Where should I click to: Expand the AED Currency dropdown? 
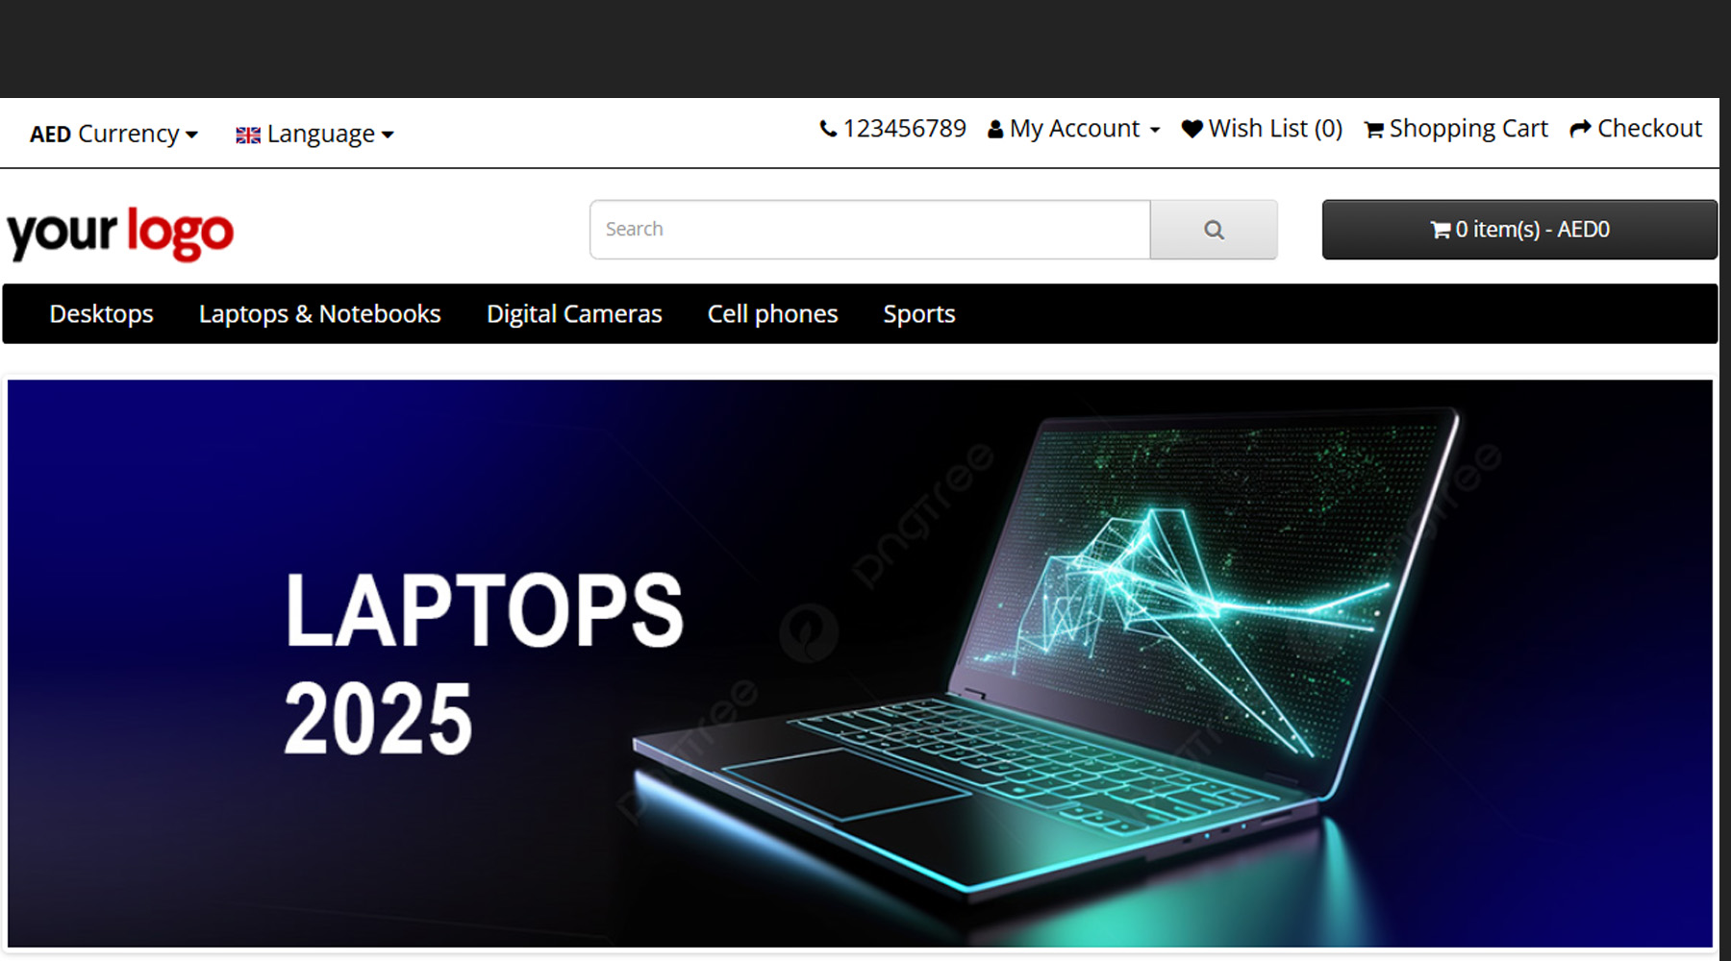coord(113,134)
